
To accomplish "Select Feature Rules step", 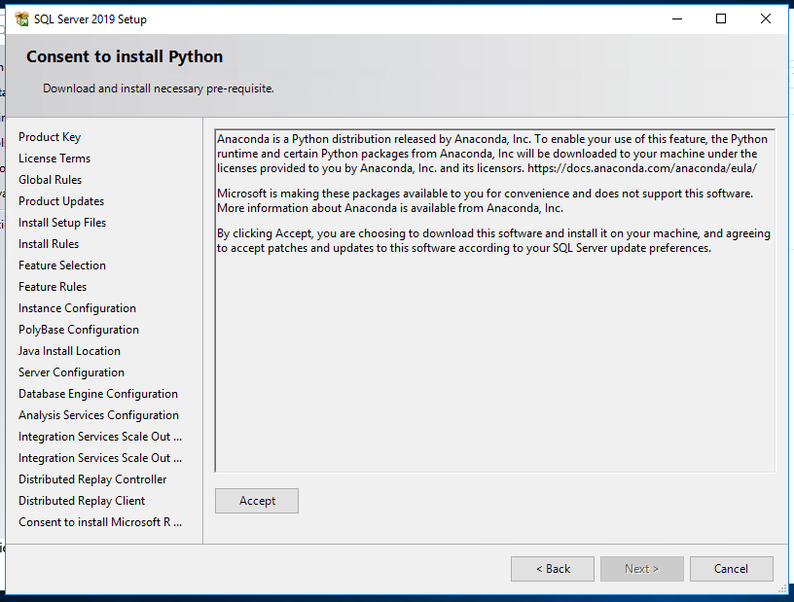I will [x=53, y=287].
